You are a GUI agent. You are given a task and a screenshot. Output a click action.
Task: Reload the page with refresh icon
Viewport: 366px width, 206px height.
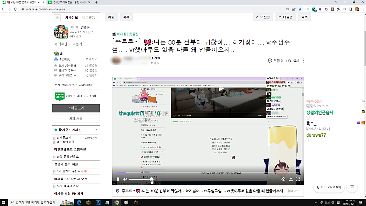pyautogui.click(x=15, y=9)
